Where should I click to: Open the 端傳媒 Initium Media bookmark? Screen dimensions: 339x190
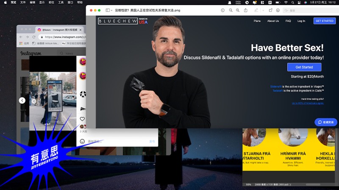click(x=45, y=44)
